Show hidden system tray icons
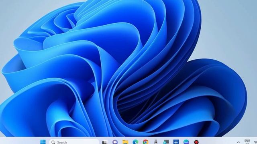257x144 pixels. [239, 142]
